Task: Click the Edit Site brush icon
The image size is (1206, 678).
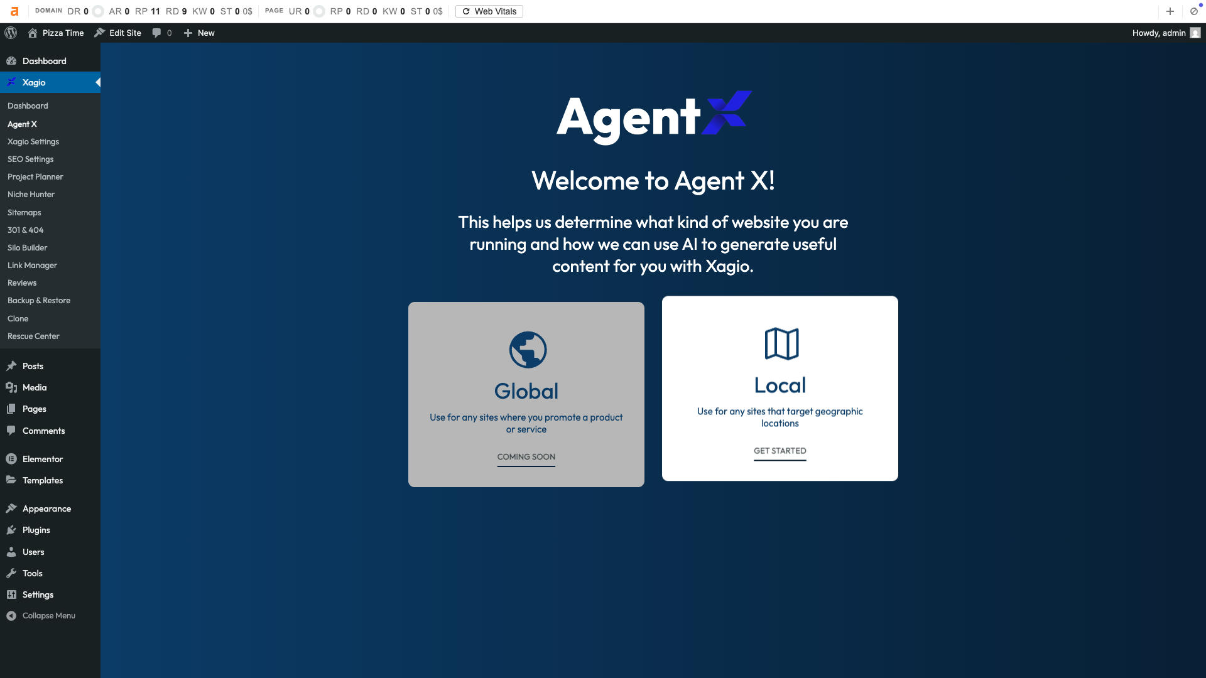Action: click(x=99, y=33)
